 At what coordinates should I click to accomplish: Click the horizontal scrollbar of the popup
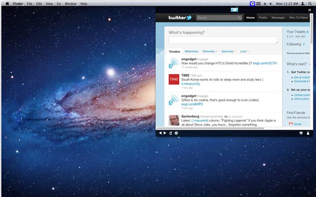coord(210,128)
